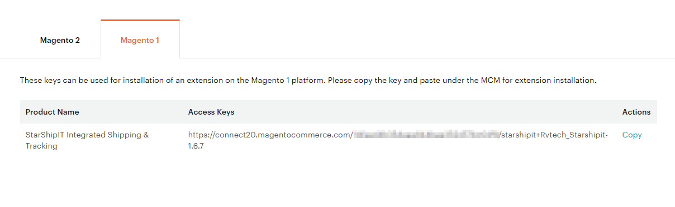Viewport: 675px width, 207px height.
Task: Copy the StarShipIT access key
Action: click(x=632, y=135)
